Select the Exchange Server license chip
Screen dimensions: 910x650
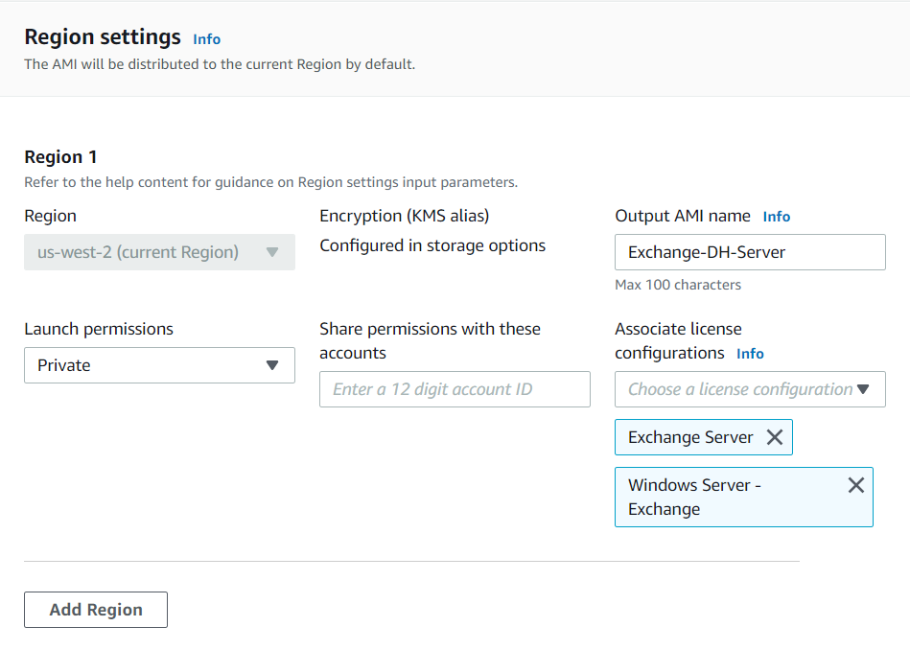click(x=690, y=436)
